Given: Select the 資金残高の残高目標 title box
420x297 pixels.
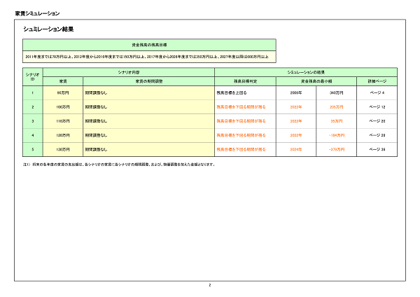Looking at the screenshot, I should pyautogui.click(x=148, y=43).
